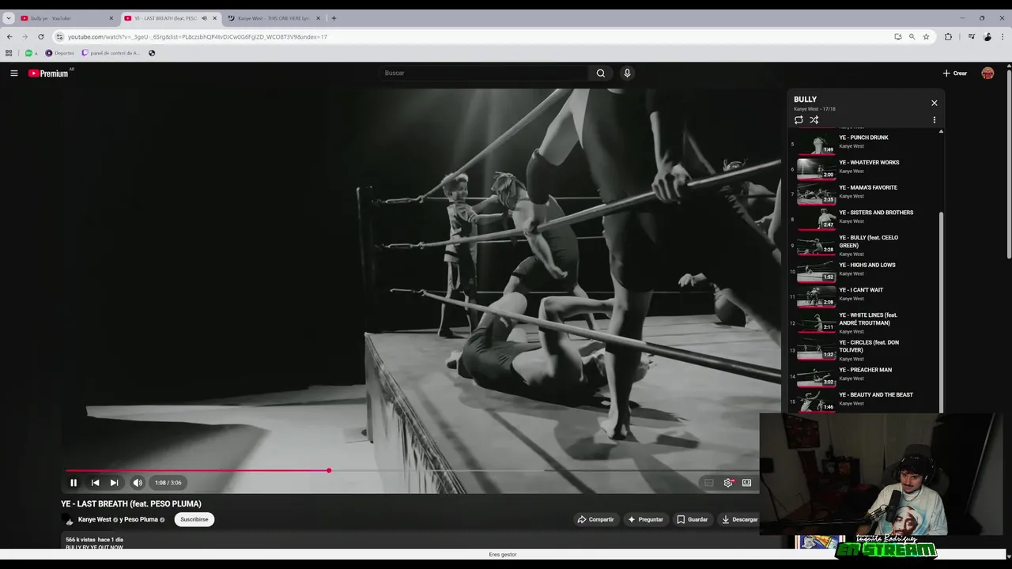Toggle playlist shuffle
Image resolution: width=1012 pixels, height=569 pixels.
coord(814,120)
